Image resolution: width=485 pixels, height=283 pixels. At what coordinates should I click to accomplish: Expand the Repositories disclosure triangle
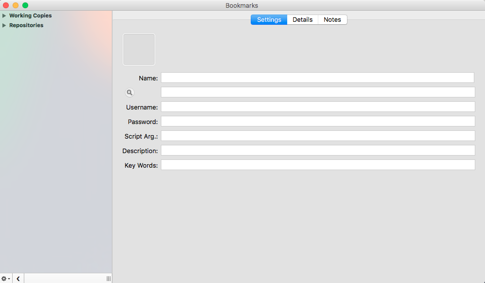4,25
